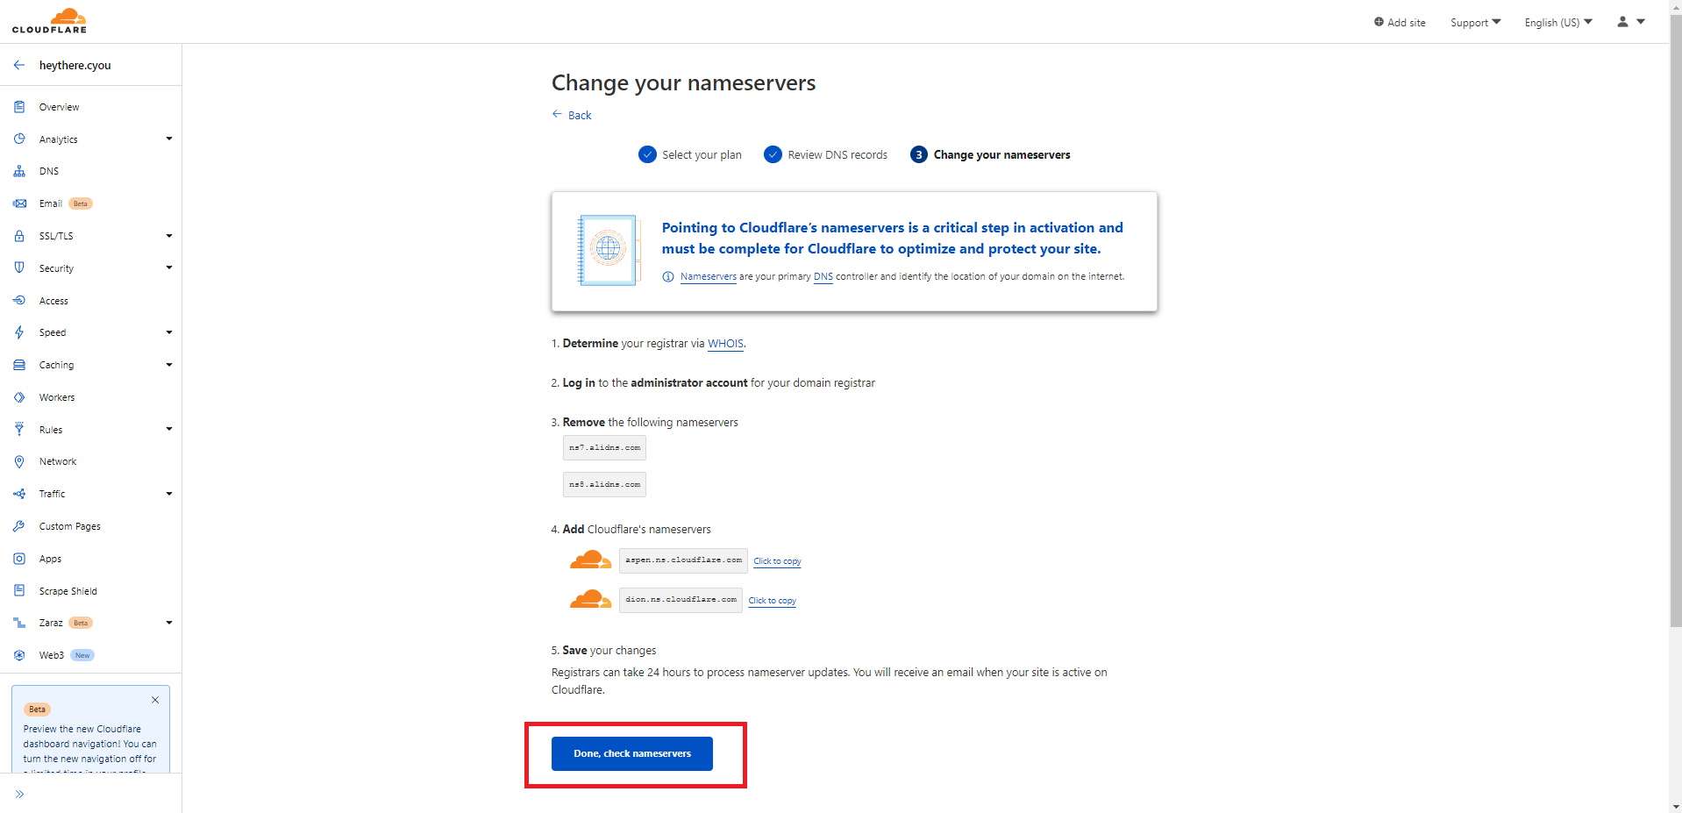Expand the Caching submenu arrow
Screen dimensions: 1682x813
pos(169,365)
